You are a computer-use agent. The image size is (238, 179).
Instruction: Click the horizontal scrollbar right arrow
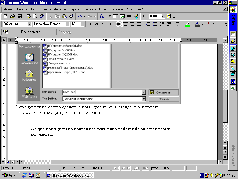pos(220,162)
